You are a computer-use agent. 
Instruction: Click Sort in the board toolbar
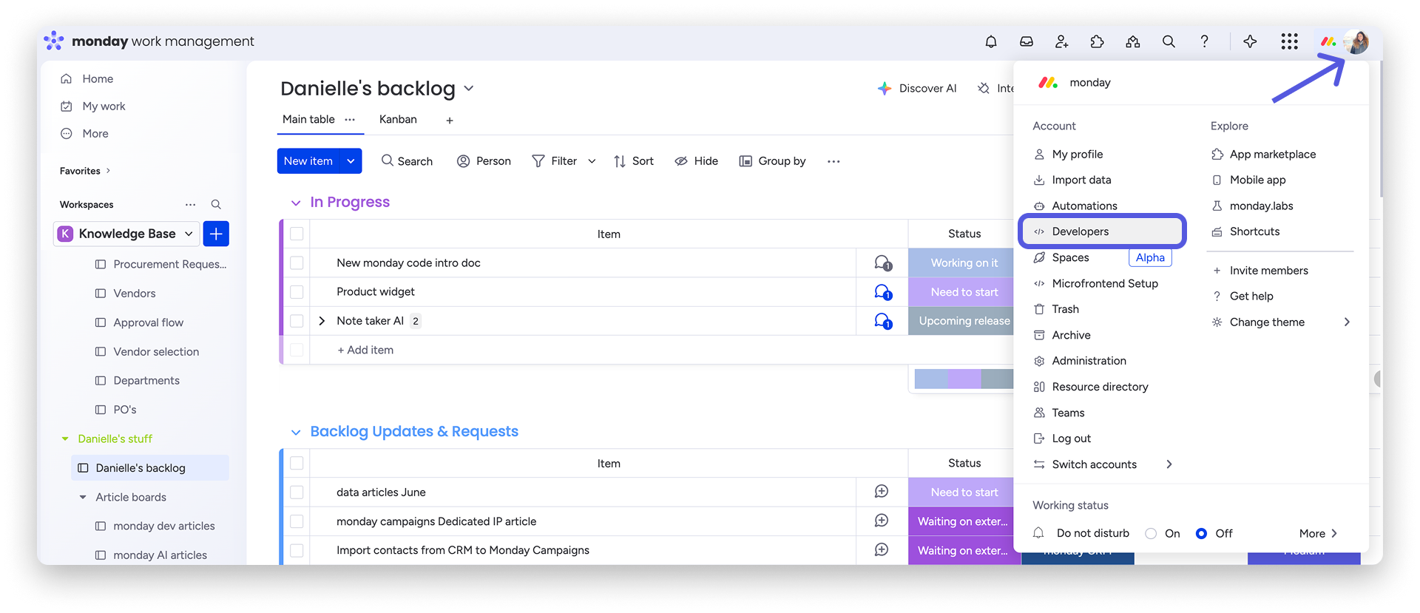coord(634,161)
